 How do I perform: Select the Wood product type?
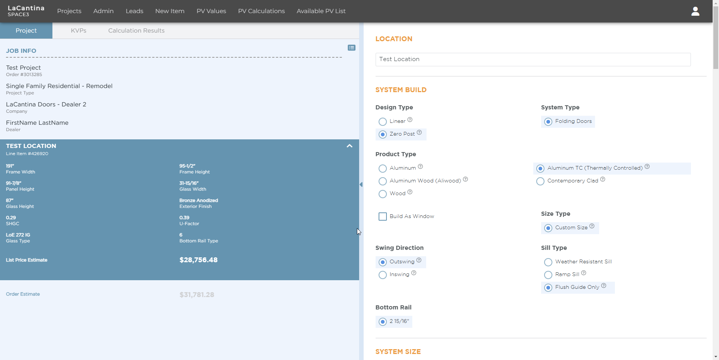(382, 194)
